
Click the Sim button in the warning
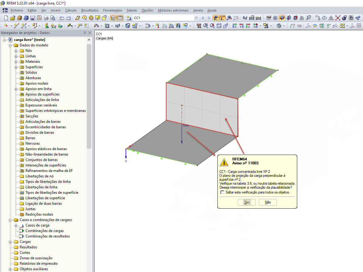click(x=247, y=202)
